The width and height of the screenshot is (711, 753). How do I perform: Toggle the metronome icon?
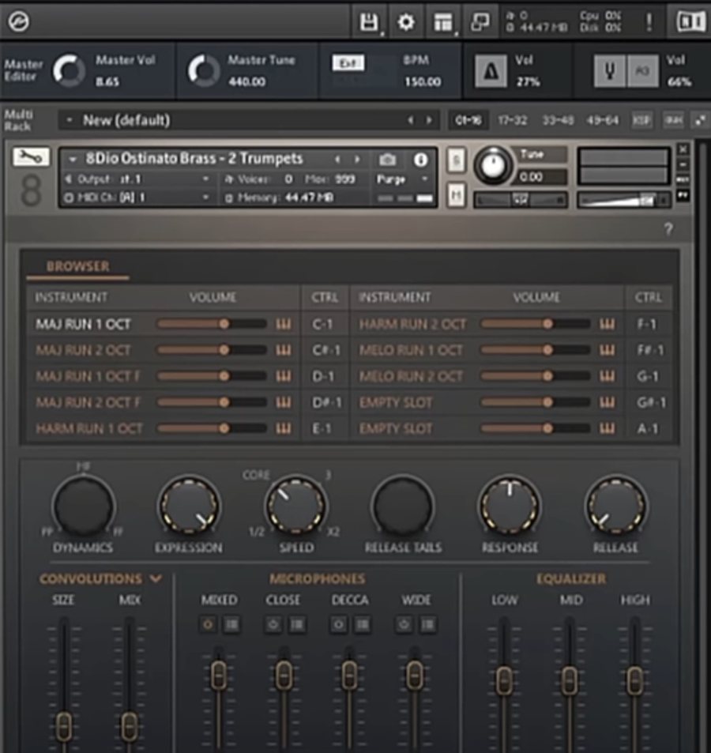point(490,71)
